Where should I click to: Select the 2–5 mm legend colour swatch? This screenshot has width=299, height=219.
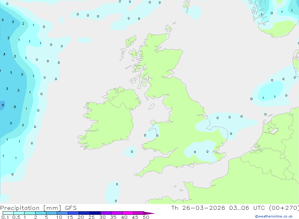(41, 213)
